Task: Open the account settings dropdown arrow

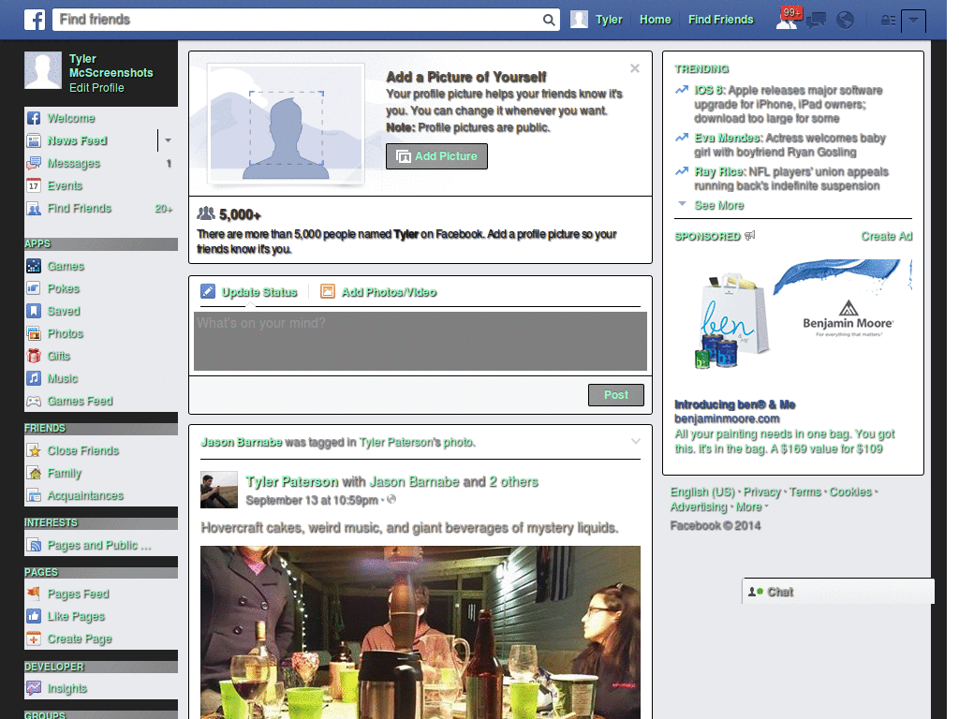Action: [915, 20]
